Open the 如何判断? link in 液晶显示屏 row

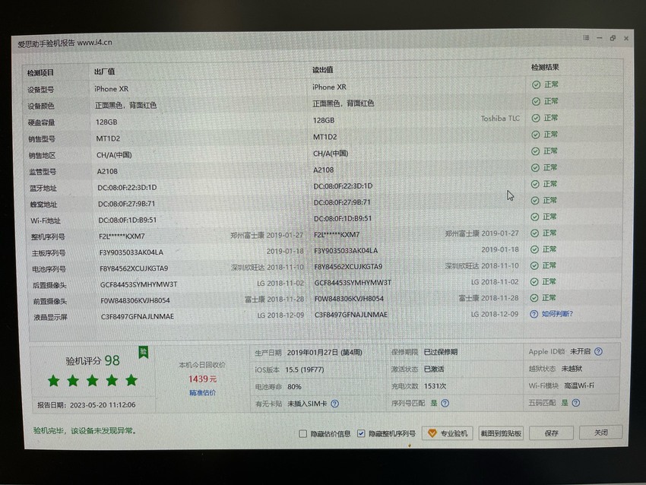[x=557, y=314]
